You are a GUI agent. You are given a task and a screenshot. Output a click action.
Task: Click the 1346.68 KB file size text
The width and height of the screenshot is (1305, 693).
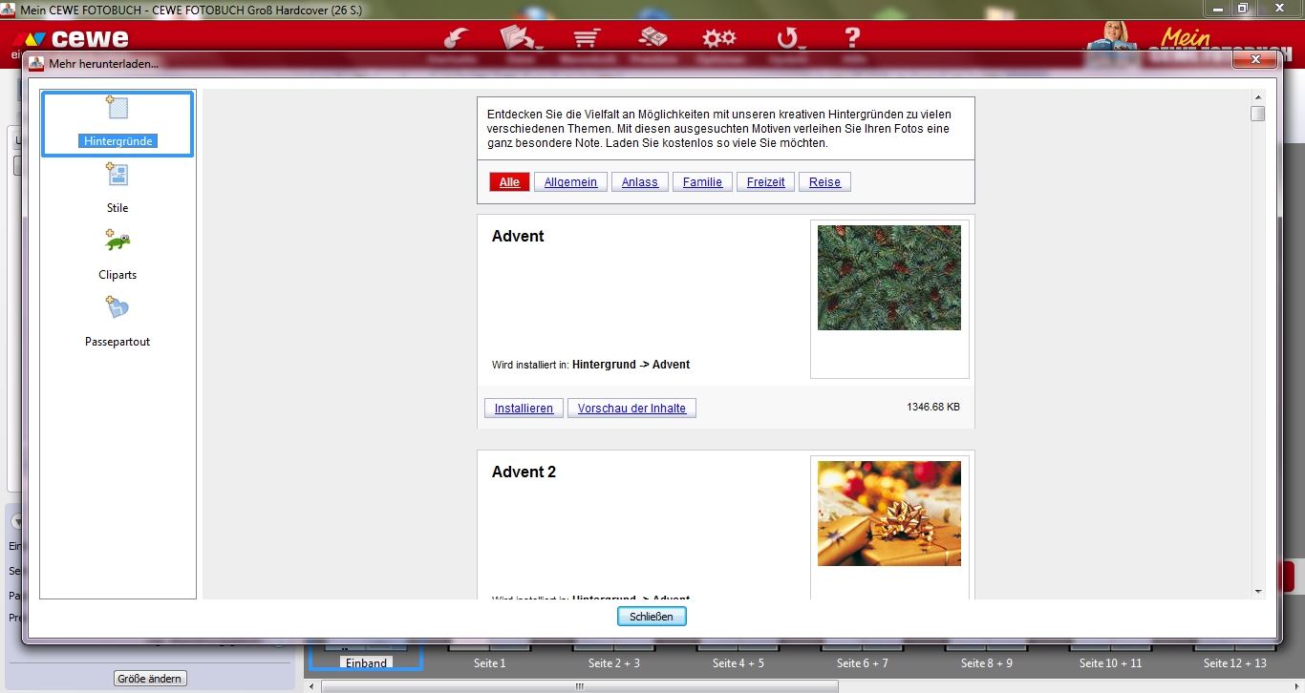coord(933,408)
